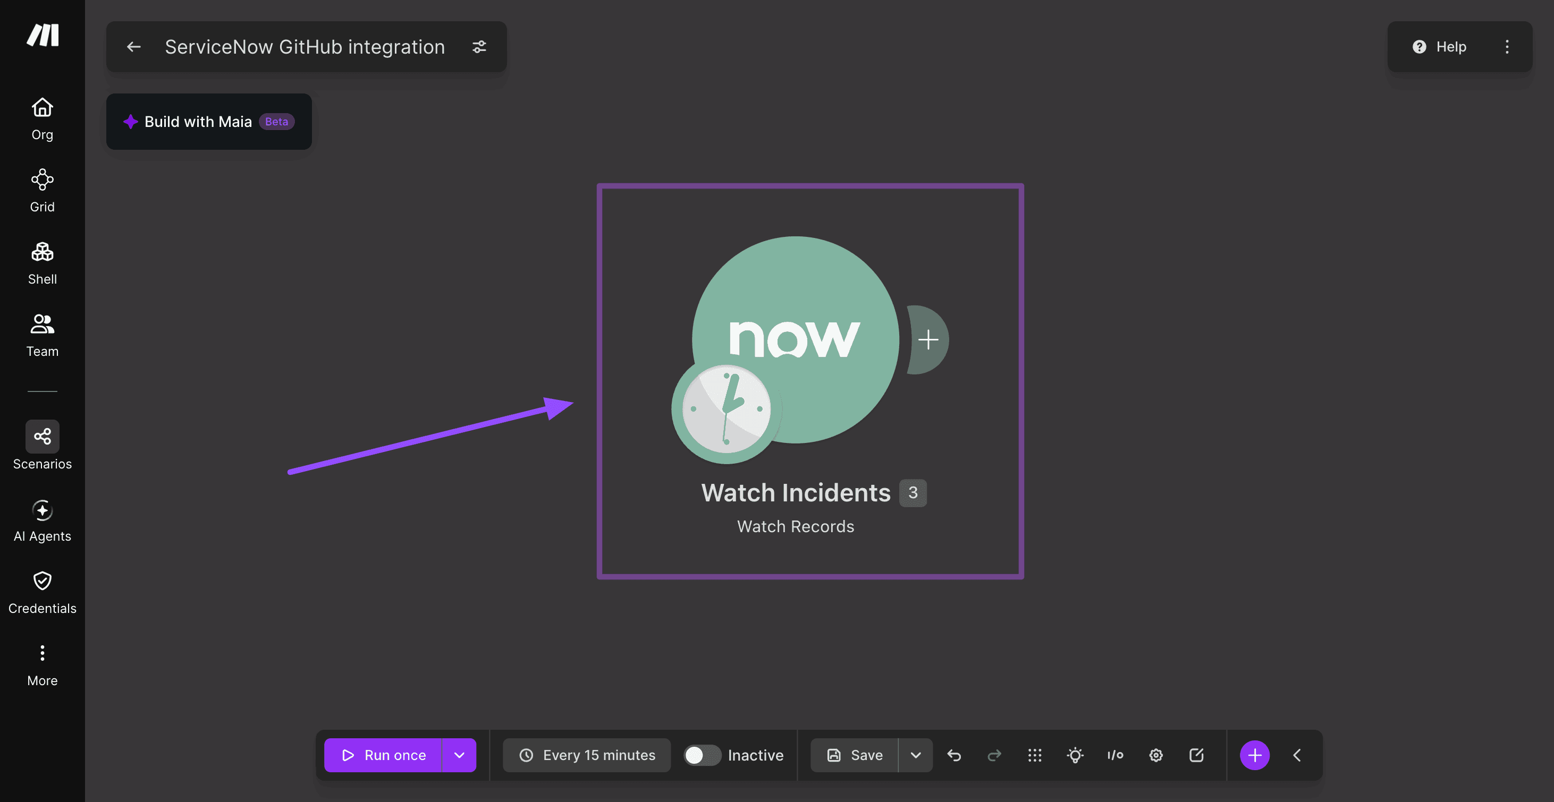
Task: Open the Org home page
Action: [42, 119]
